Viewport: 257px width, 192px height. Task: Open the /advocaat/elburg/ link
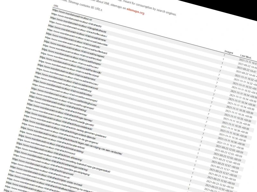click(x=63, y=83)
